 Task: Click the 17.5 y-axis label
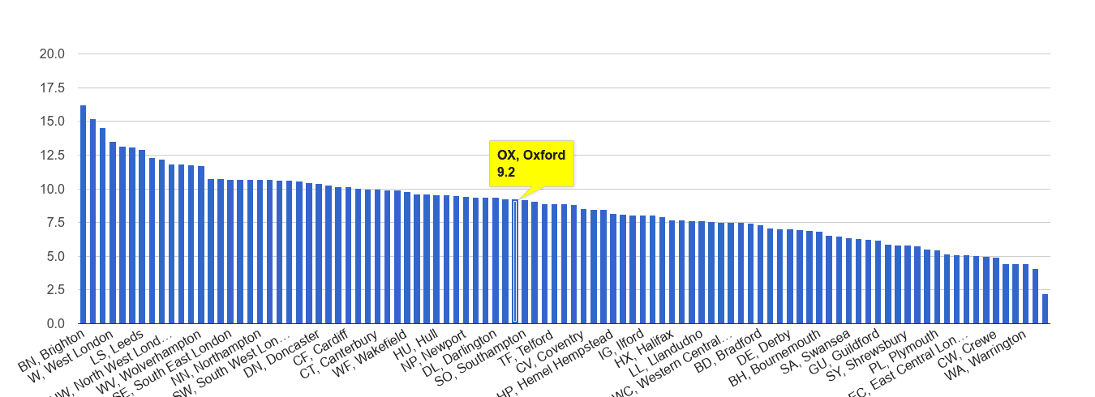52,88
